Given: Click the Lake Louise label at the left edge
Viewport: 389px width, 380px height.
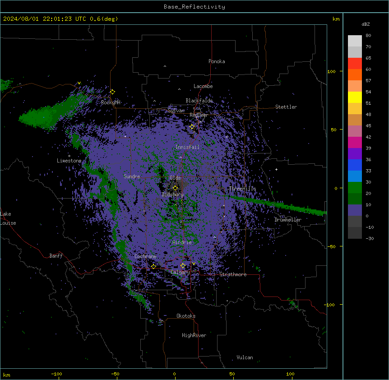Looking at the screenshot, I should (8, 218).
